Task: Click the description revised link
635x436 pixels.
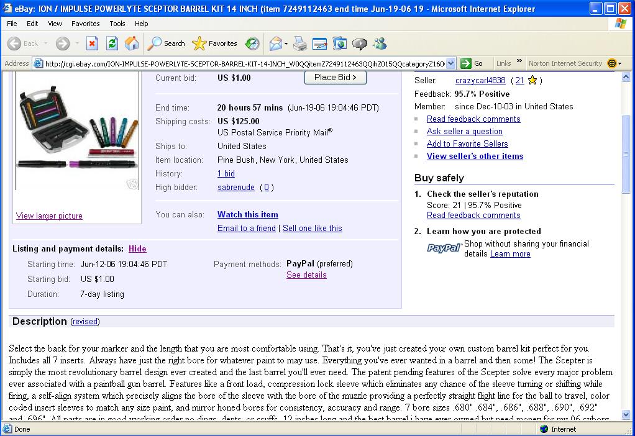Action: (85, 322)
